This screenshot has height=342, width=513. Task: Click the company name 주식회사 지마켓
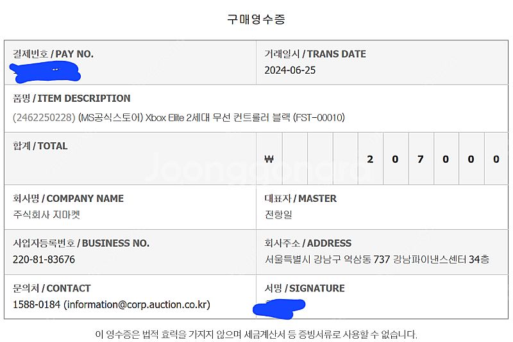[x=46, y=215]
